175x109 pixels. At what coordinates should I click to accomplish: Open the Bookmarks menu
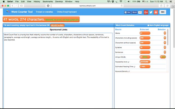point(48,1)
